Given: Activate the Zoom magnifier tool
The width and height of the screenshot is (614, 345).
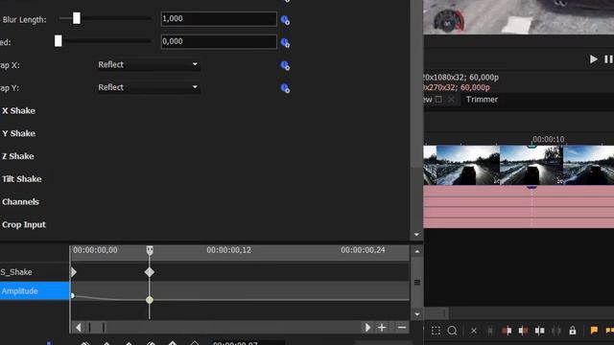Looking at the screenshot, I should 452,331.
